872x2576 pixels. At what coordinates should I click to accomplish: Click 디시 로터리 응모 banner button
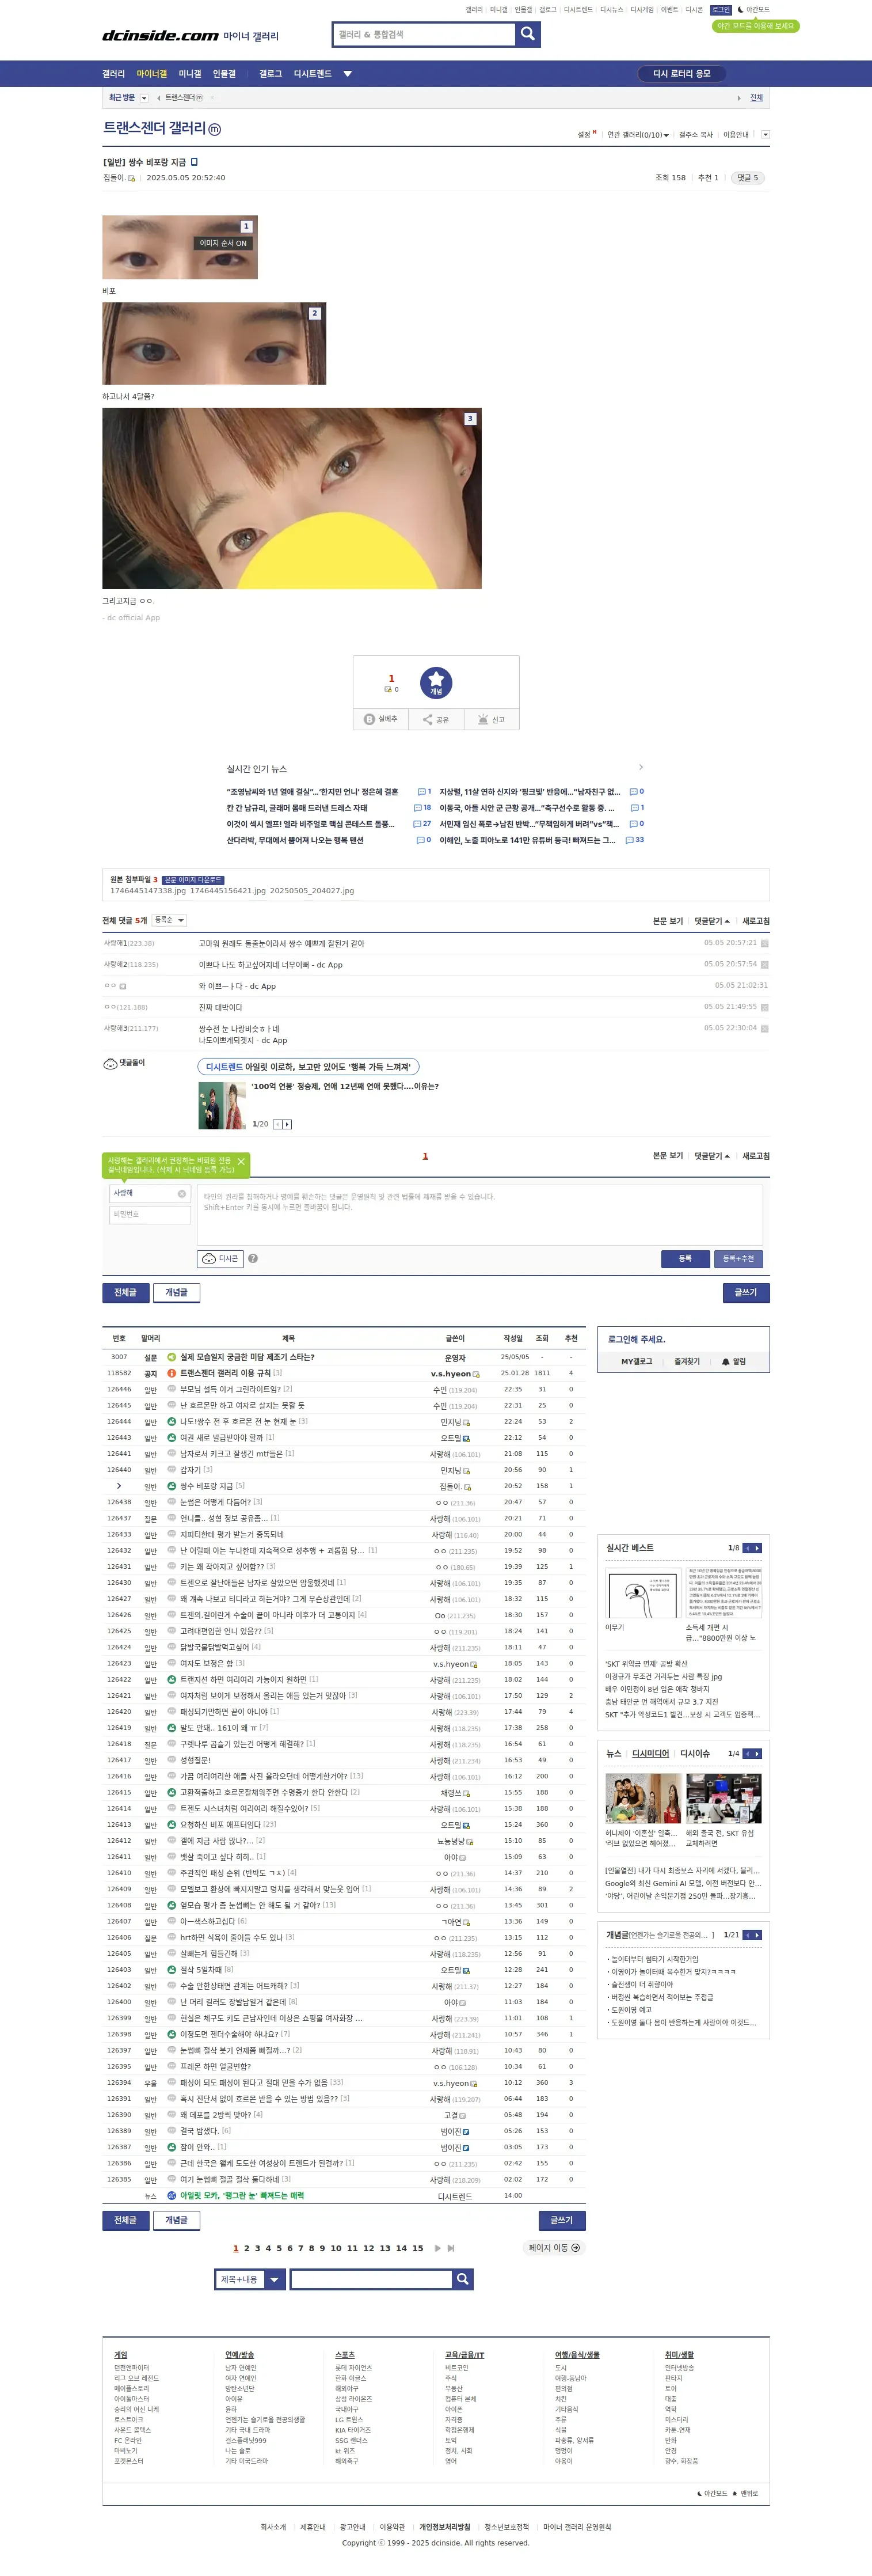(x=682, y=74)
